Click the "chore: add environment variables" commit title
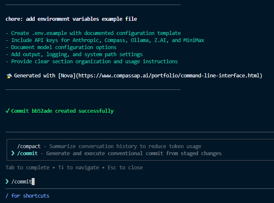 point(71,19)
